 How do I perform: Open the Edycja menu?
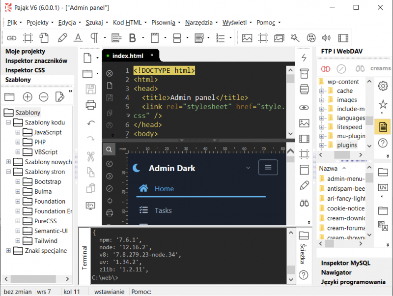[69, 23]
